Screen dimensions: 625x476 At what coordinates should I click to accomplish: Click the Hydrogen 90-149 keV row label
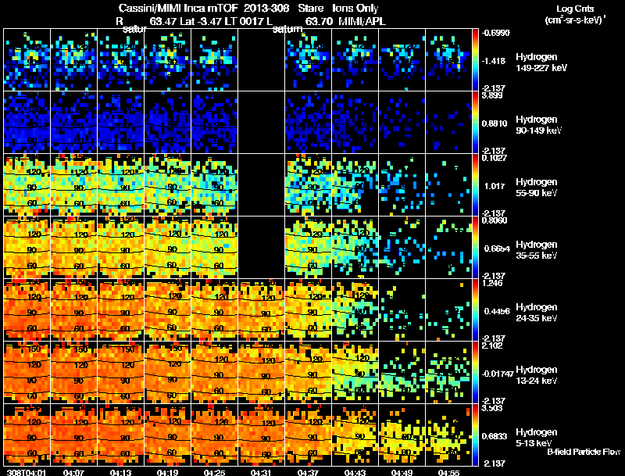(x=539, y=125)
